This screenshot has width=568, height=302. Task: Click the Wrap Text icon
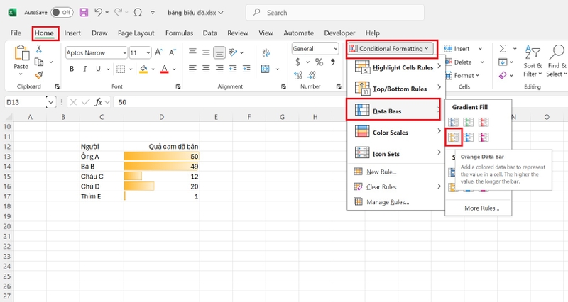266,52
